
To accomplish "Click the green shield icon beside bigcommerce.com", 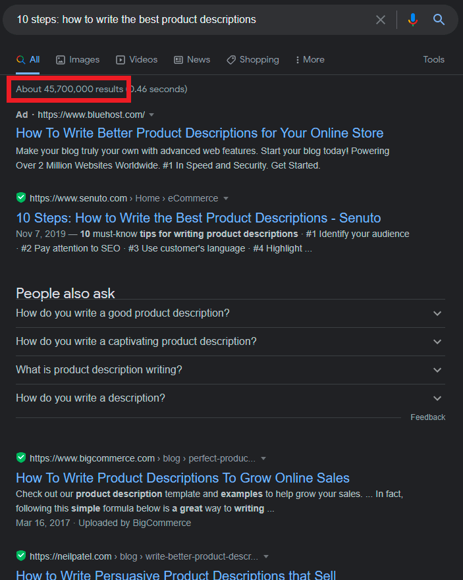I will (21, 458).
